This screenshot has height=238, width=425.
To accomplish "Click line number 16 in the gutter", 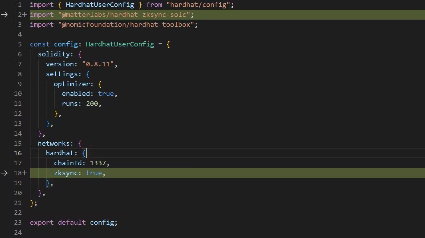I will (x=18, y=153).
